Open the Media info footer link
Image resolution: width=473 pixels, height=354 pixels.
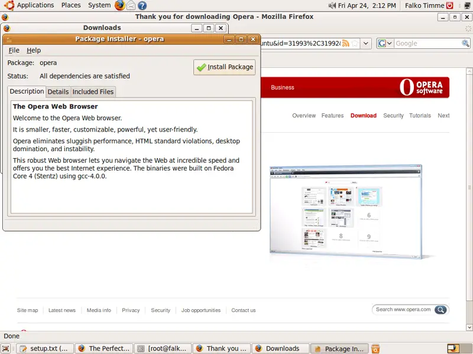pyautogui.click(x=99, y=310)
